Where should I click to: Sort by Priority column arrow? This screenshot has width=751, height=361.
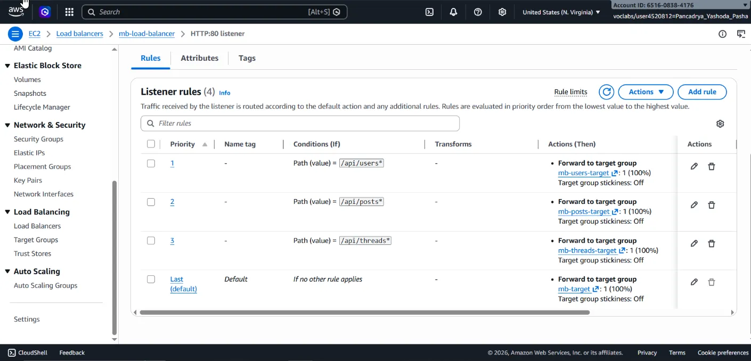coord(205,144)
